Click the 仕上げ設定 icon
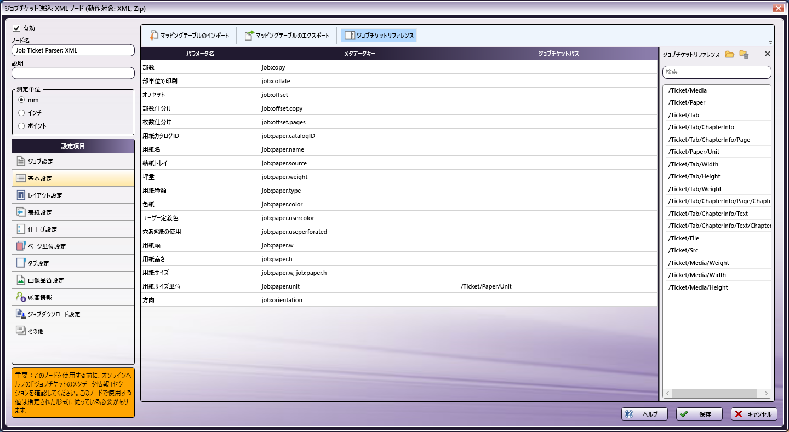This screenshot has height=432, width=789. (x=21, y=229)
